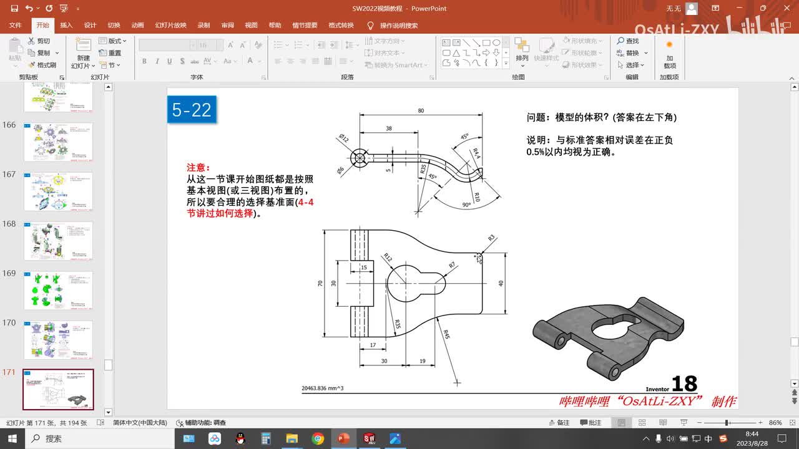
Task: Open 备注 notes pane in status bar
Action: 558,422
